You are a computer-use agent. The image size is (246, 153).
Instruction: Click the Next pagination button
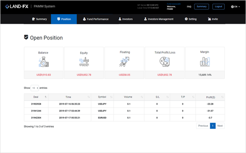pos(220,126)
